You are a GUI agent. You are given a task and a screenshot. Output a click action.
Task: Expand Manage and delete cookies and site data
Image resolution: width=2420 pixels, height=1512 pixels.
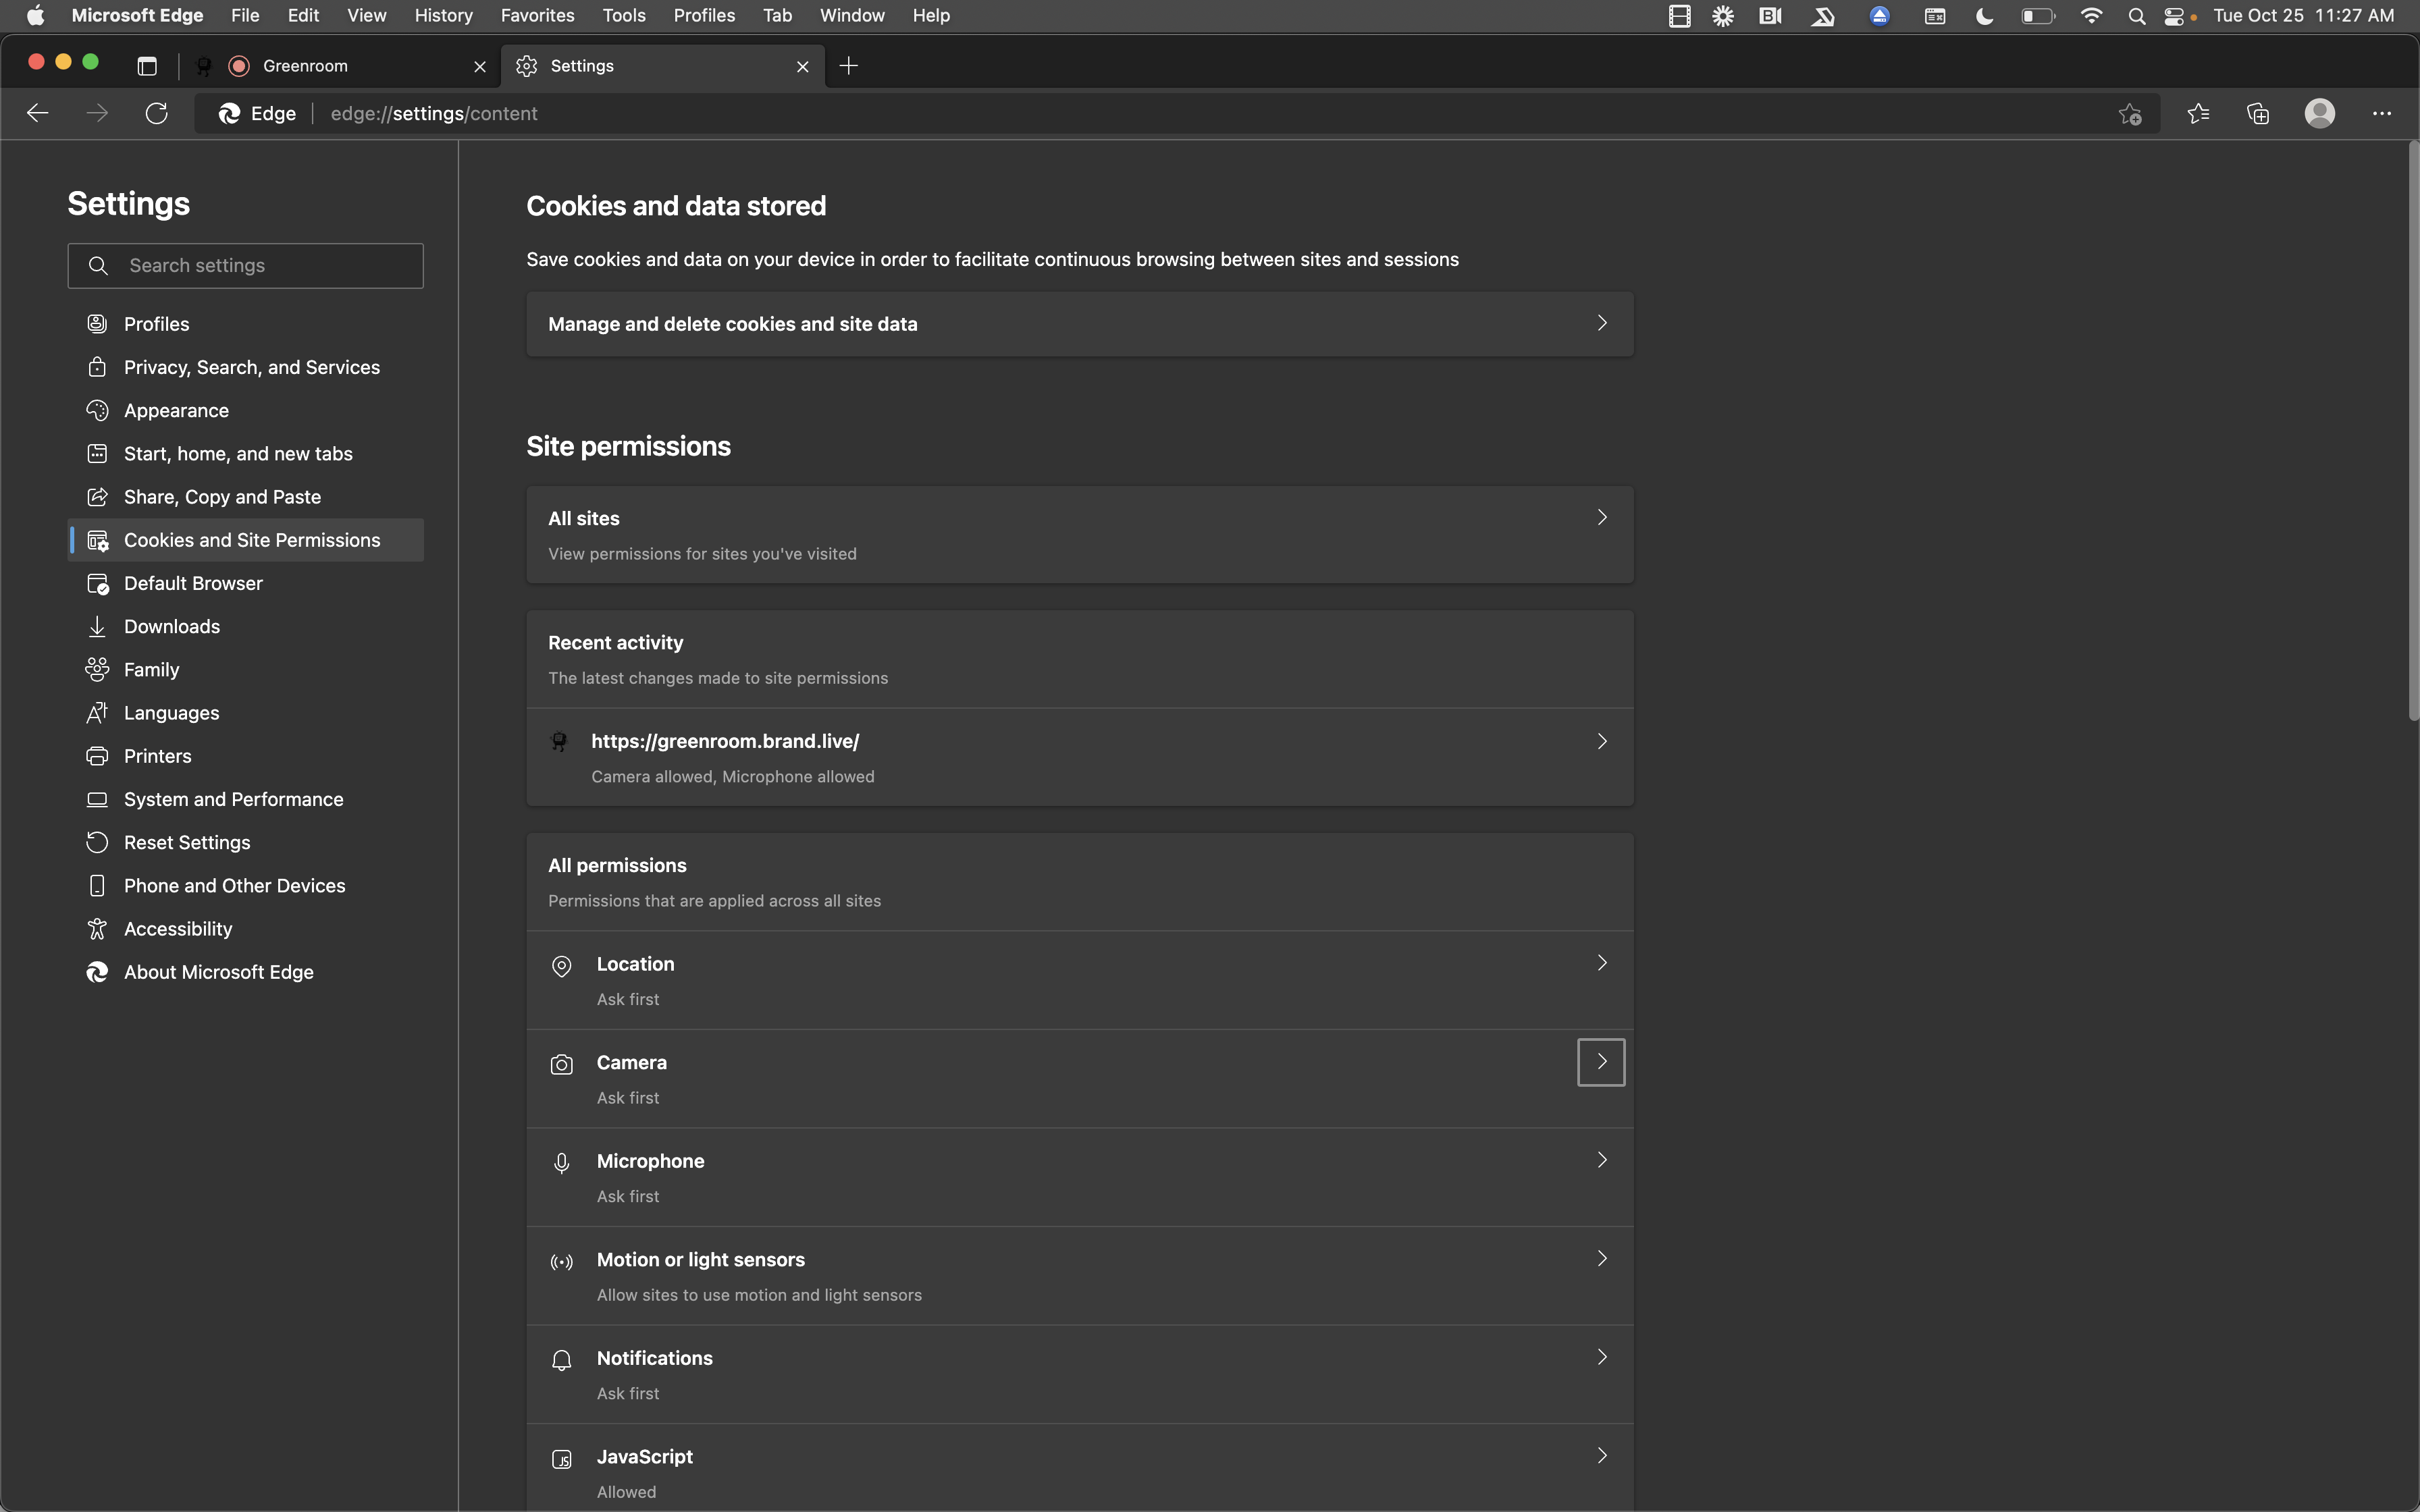1080,324
